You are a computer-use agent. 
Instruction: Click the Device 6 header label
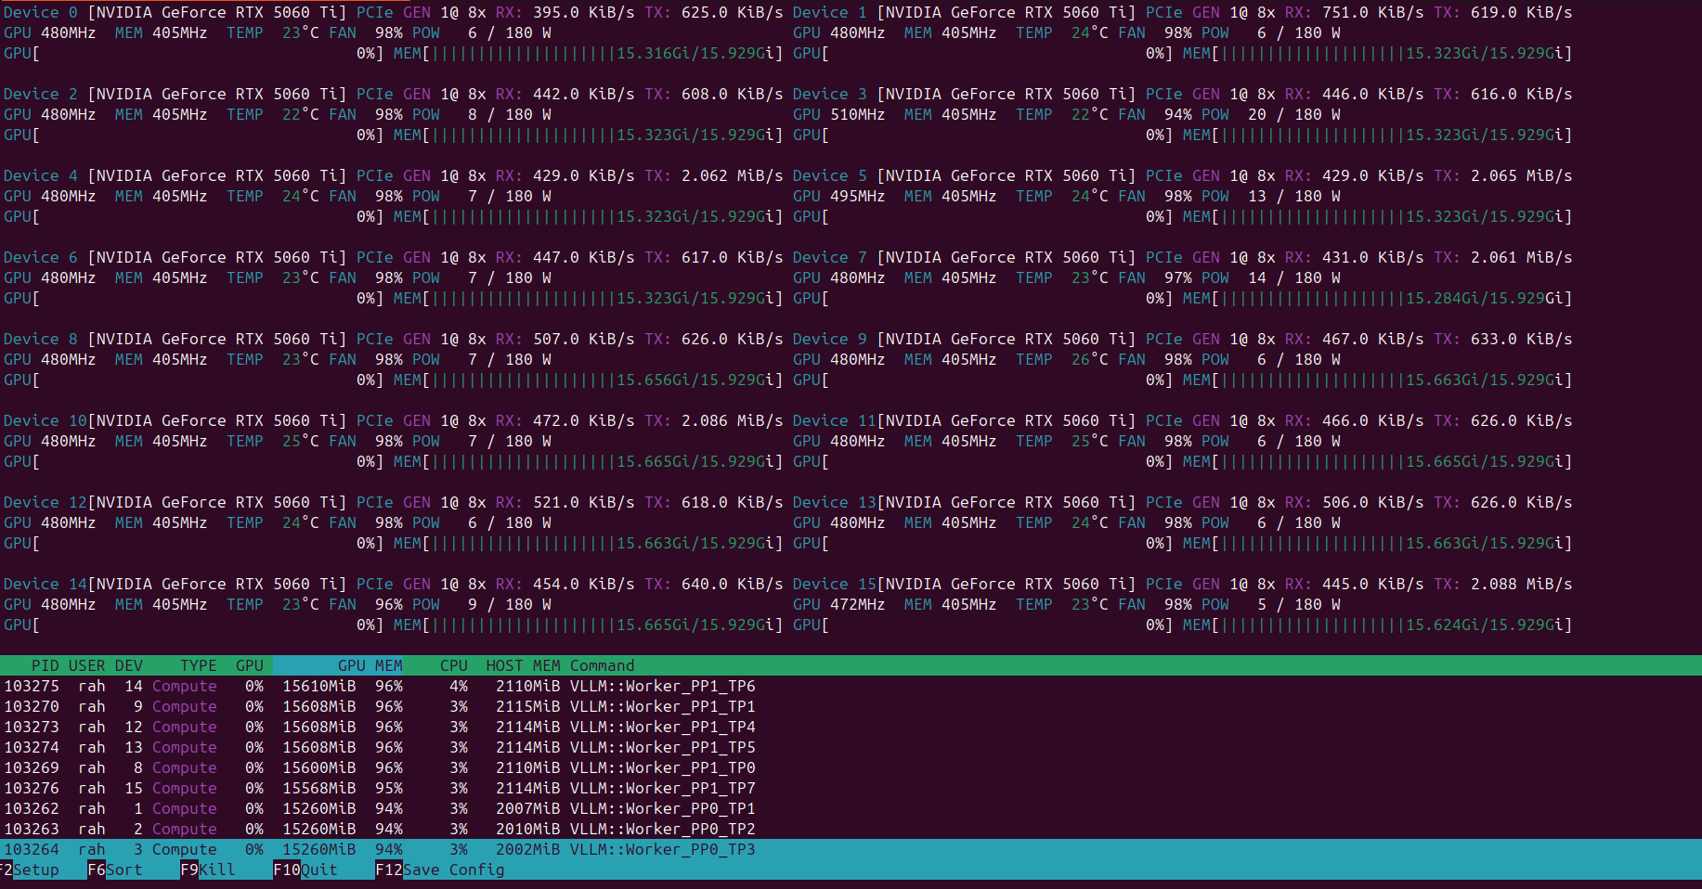point(41,257)
